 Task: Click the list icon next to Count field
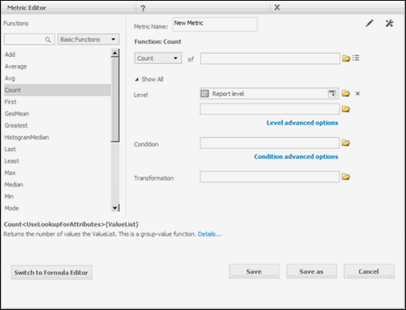tap(356, 58)
